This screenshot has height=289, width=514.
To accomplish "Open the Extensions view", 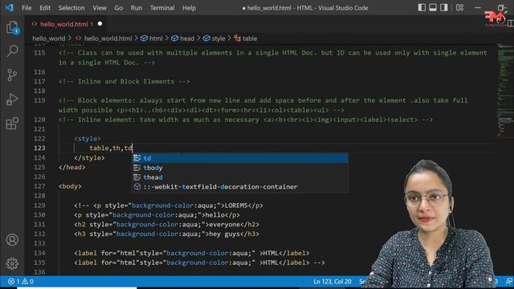I will tap(12, 124).
